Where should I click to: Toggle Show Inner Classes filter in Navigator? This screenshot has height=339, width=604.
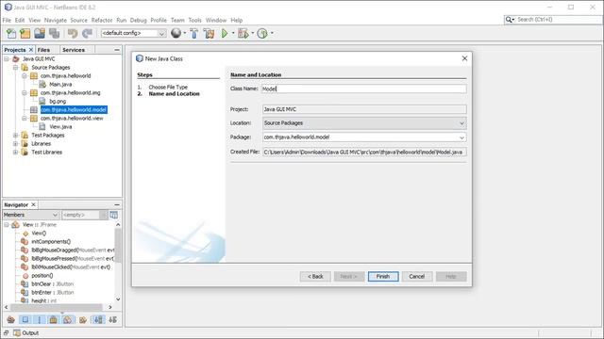[x=68, y=320]
